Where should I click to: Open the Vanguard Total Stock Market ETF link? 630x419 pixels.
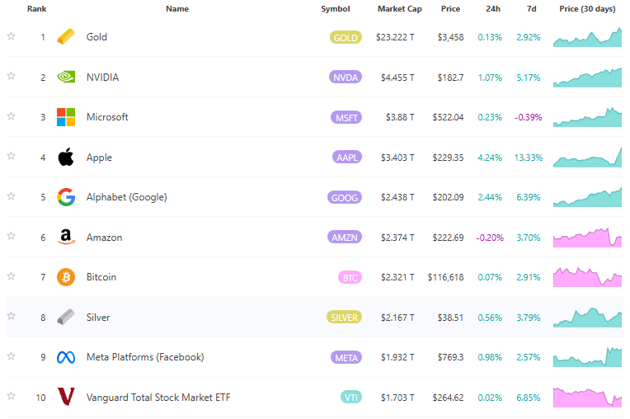(x=158, y=398)
